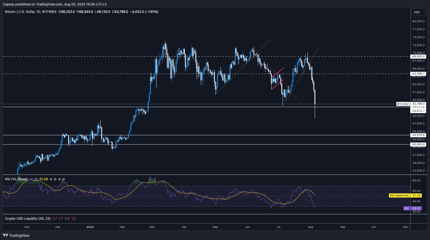This screenshot has width=430, height=240.
Task: Click the TradingView logo icon
Action: pyautogui.click(x=6, y=236)
